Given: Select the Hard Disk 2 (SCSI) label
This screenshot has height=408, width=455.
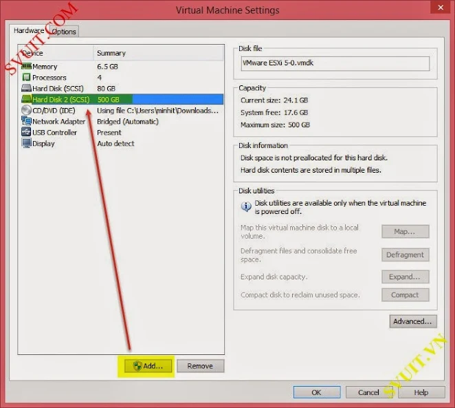Looking at the screenshot, I should [x=61, y=99].
